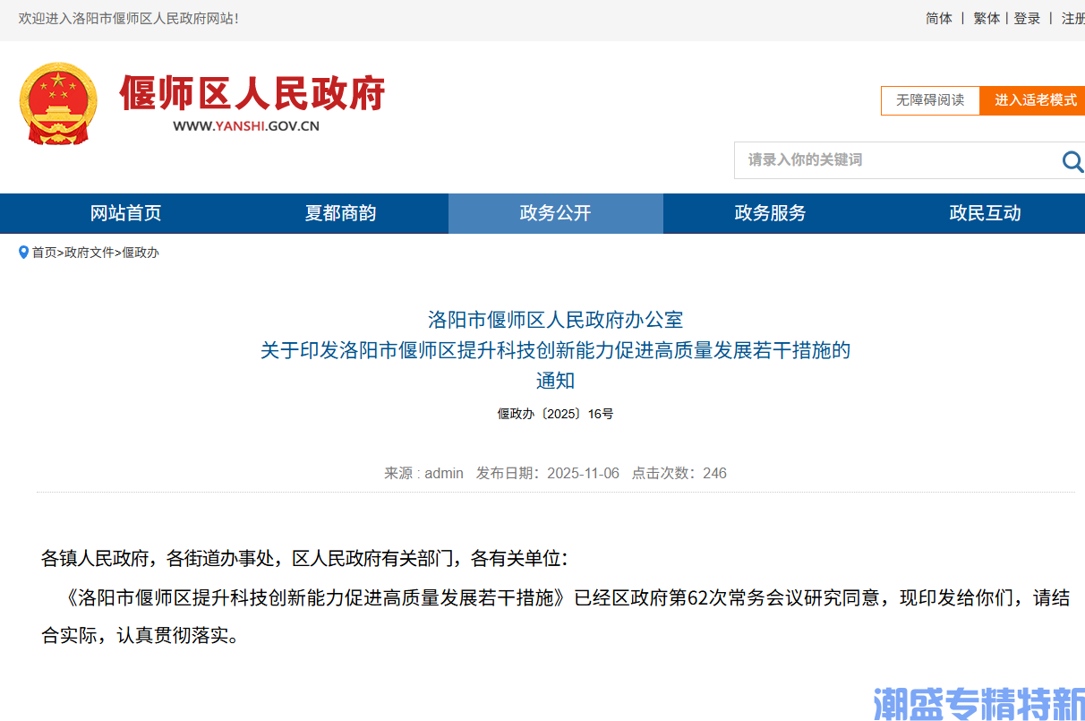Open the 政民互动 section
The image size is (1085, 721).
tap(985, 213)
